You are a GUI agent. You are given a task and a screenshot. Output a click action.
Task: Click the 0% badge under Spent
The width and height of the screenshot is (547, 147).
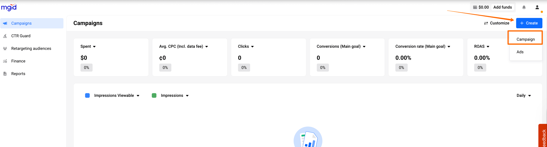click(x=87, y=68)
